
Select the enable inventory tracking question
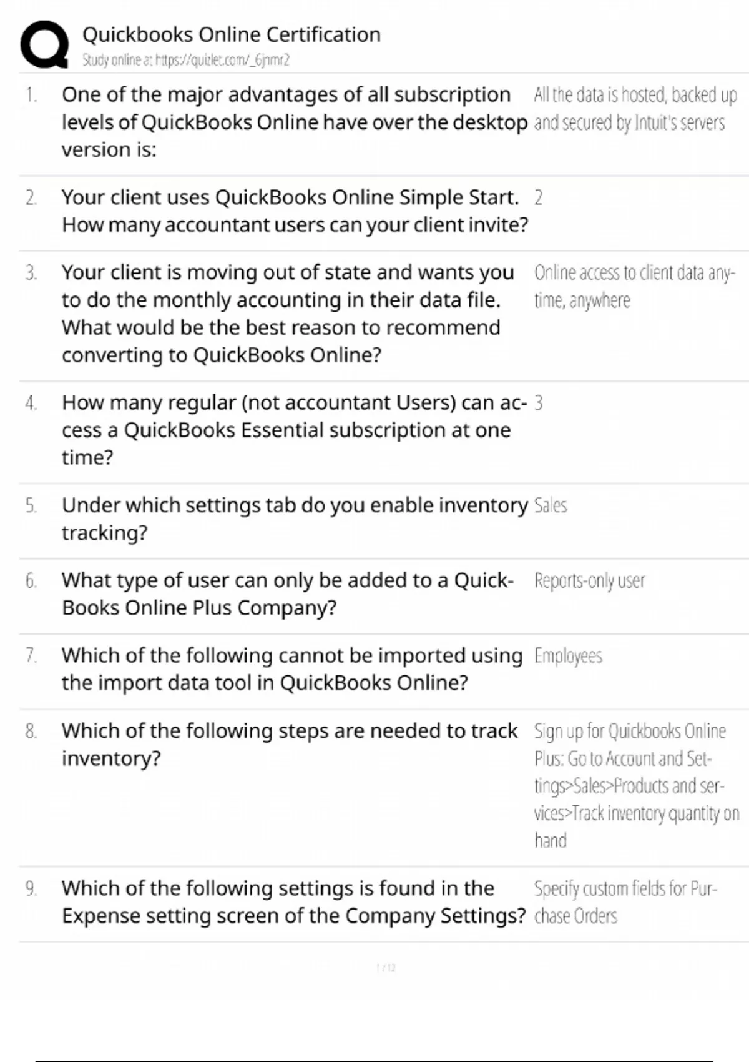pos(293,519)
